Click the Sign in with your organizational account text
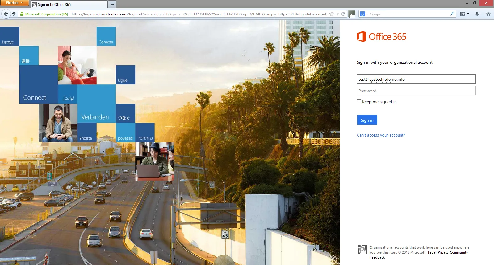The image size is (494, 265). pos(395,62)
